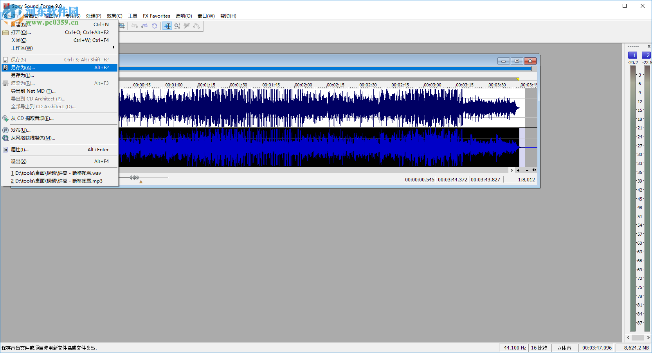Select the Edit tool in the toolbar
This screenshot has height=353, width=652.
(x=168, y=26)
